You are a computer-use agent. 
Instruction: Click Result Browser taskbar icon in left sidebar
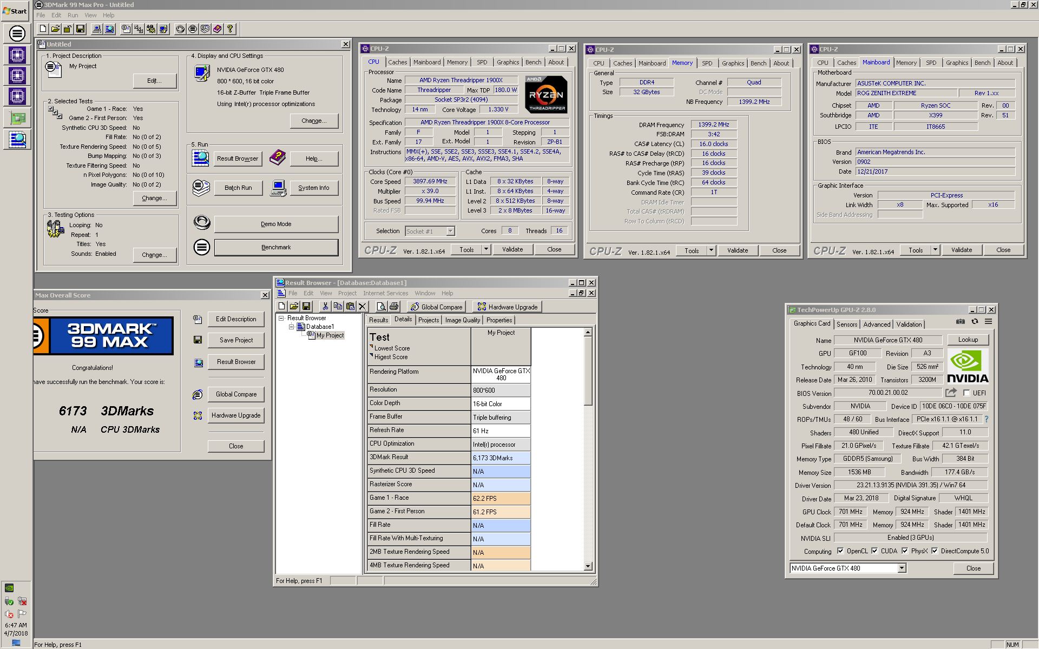[x=17, y=140]
